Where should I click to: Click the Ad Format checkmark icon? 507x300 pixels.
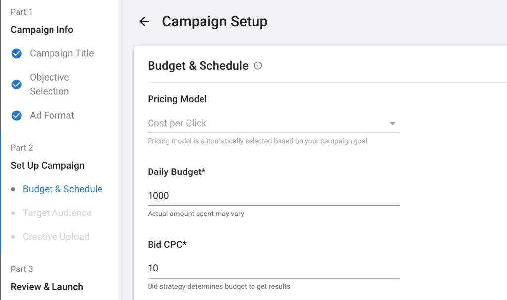click(x=15, y=115)
